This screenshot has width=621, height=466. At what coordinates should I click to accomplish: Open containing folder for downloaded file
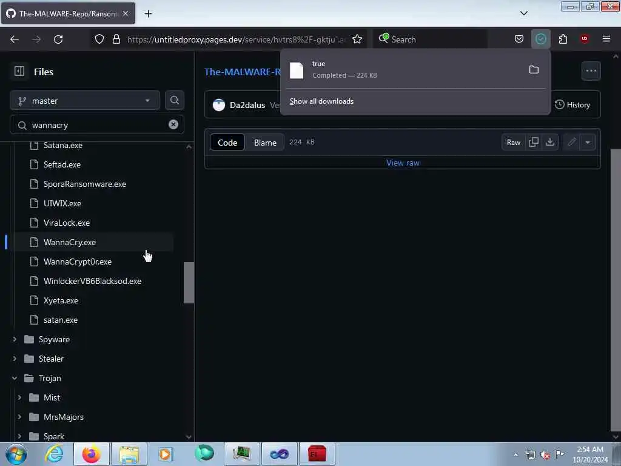[x=534, y=70]
